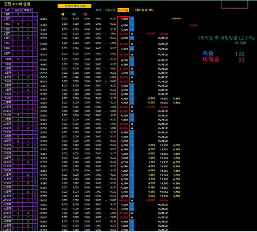Select the 47회차 row label
The width and height of the screenshot is (257, 232).
tap(7, 217)
